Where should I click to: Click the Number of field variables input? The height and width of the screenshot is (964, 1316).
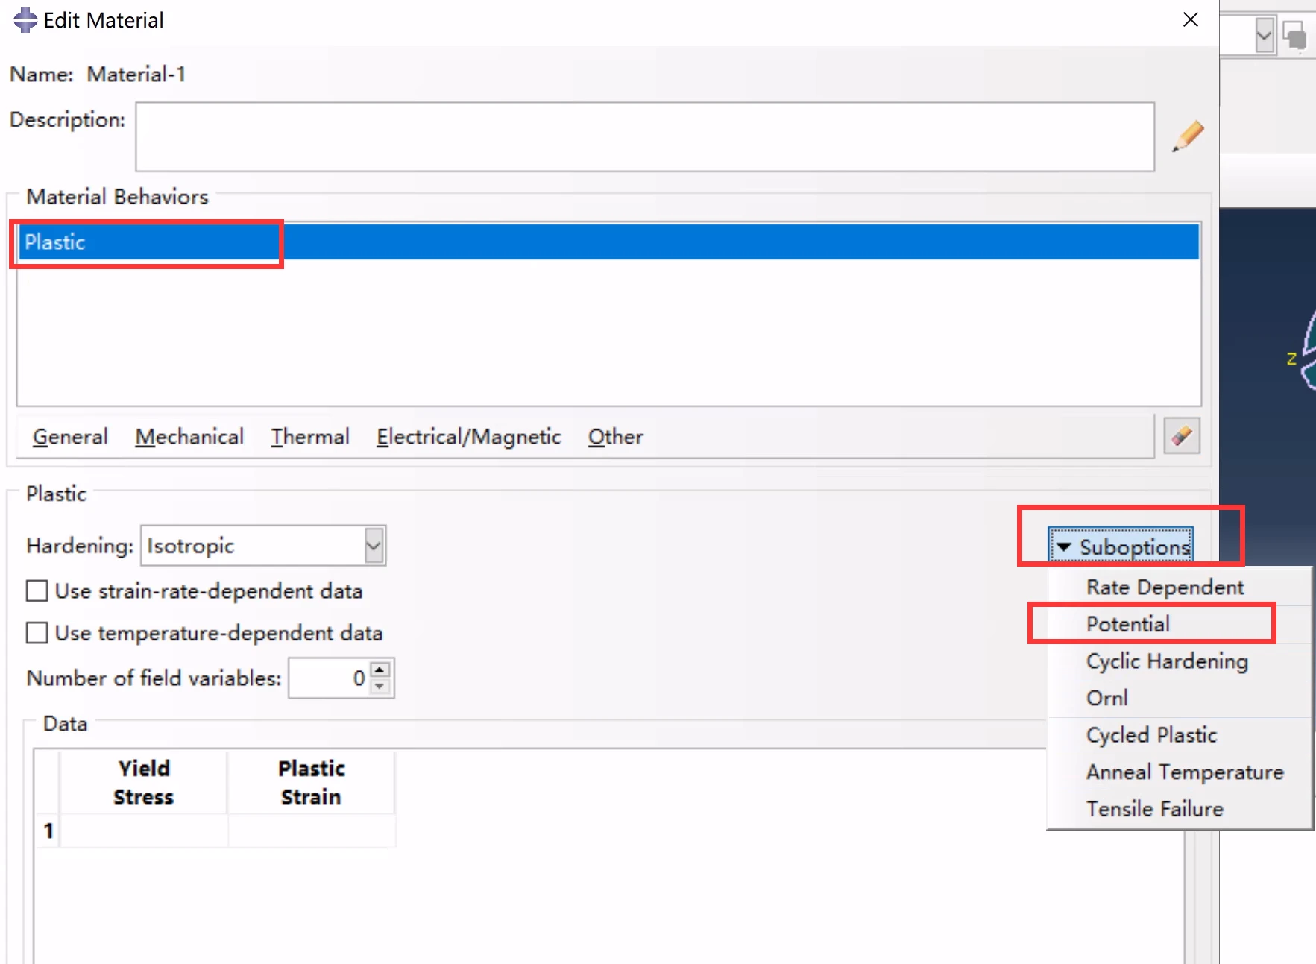click(330, 678)
